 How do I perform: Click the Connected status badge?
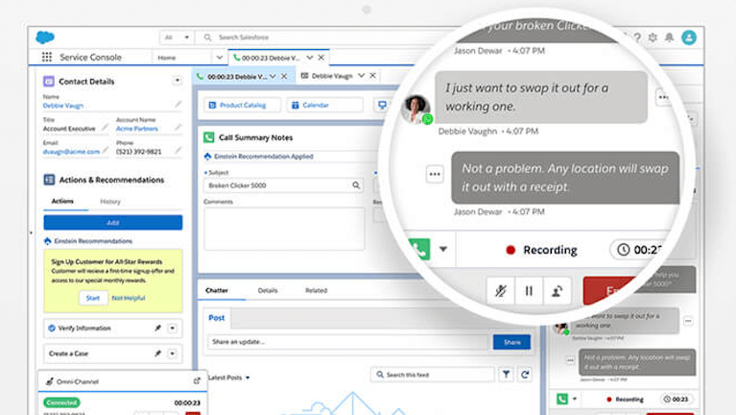pos(62,403)
